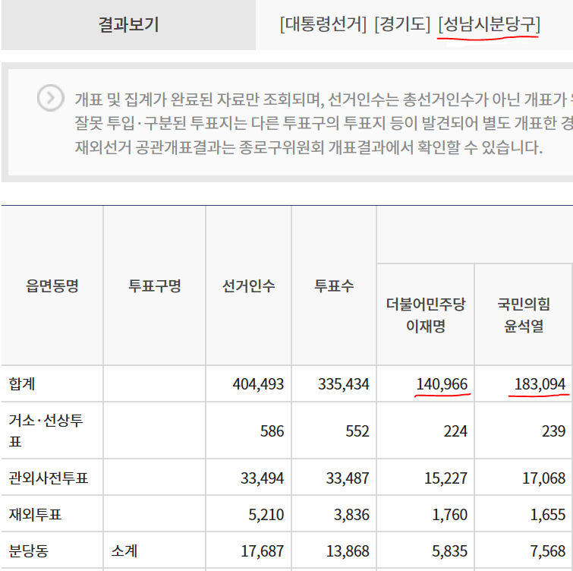573x571 pixels.
Task: Click the 관외사전투표 윤석열 value 17,068
Action: pyautogui.click(x=543, y=478)
